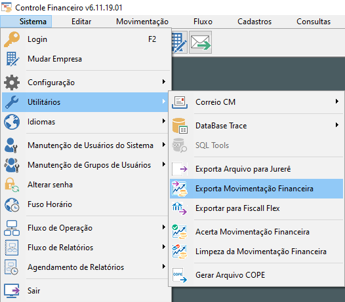This screenshot has width=345, height=302.
Task: Click the Exporta Arquivo para Jurerê icon
Action: 180,169
